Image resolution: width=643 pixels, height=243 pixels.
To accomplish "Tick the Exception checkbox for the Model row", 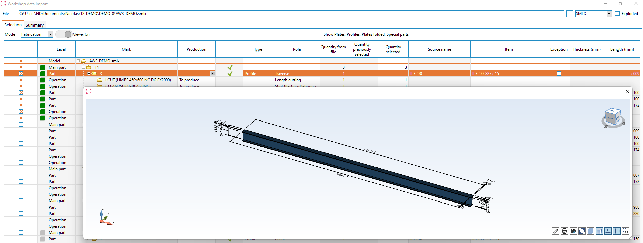I will click(x=559, y=61).
